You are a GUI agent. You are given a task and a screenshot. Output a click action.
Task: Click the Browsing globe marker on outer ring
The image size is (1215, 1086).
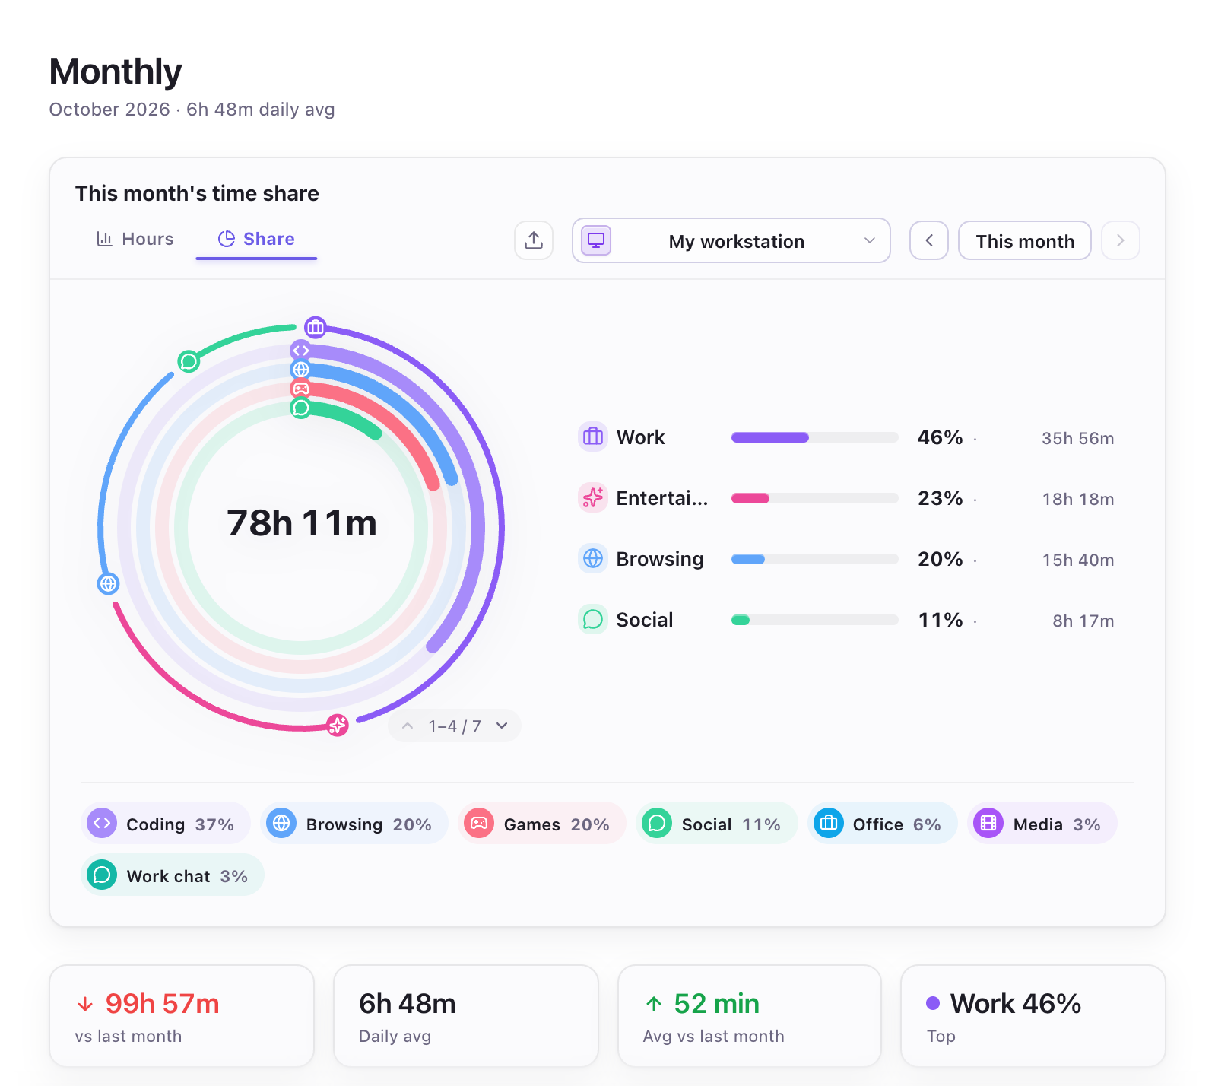tap(108, 583)
